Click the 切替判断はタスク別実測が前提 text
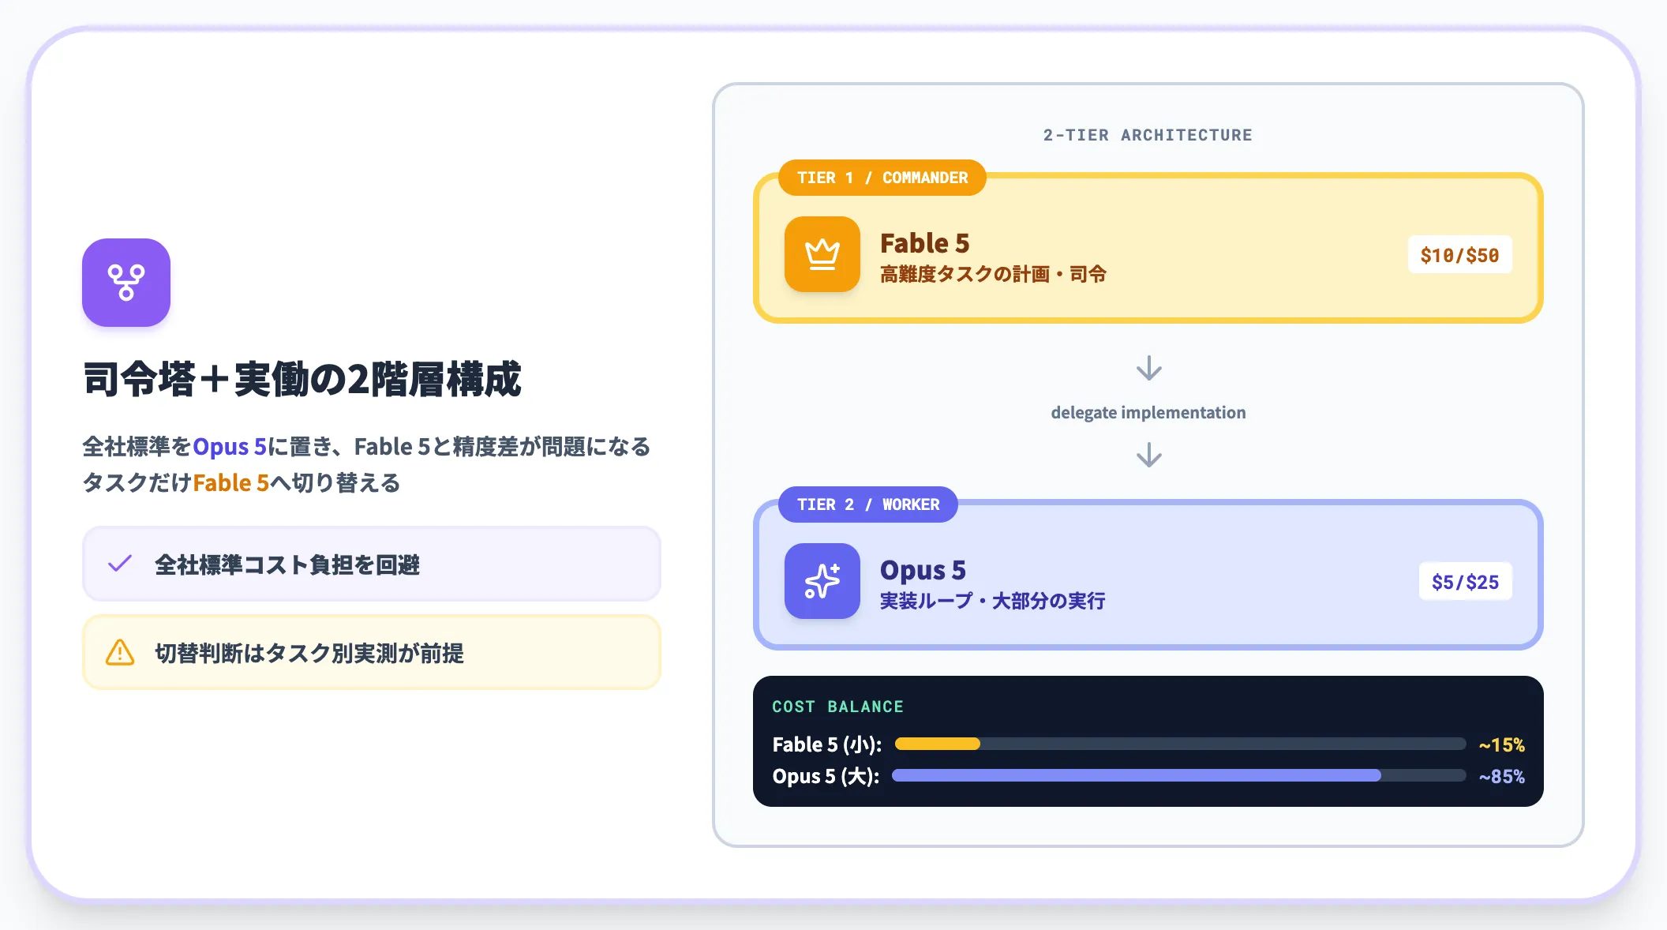1667x930 pixels. click(309, 653)
